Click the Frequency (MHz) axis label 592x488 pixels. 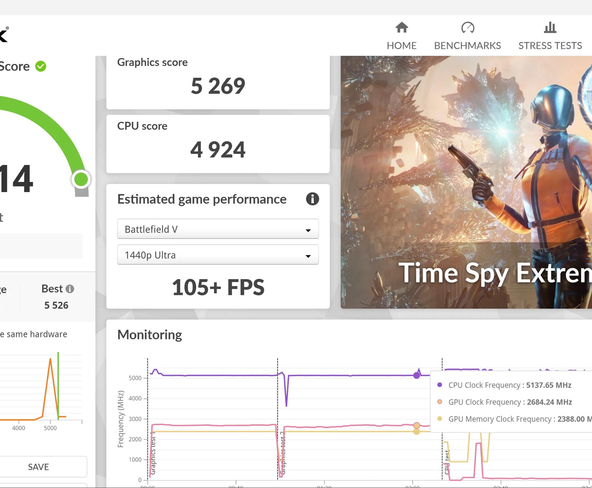coord(121,419)
